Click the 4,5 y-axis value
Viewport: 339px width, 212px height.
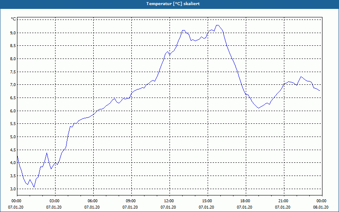point(13,150)
